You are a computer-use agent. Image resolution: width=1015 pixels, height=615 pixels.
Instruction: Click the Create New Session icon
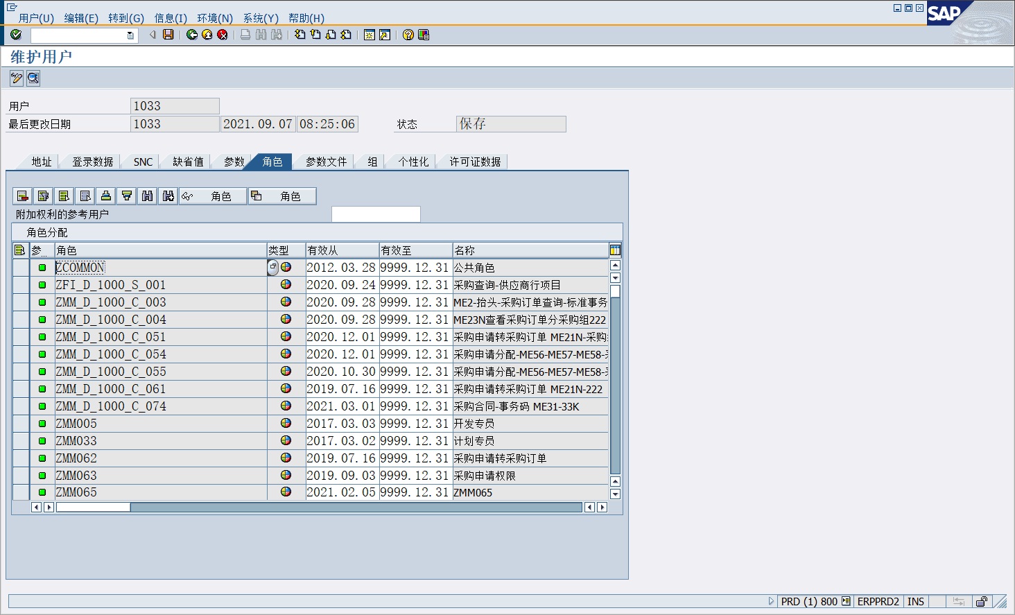pyautogui.click(x=369, y=35)
